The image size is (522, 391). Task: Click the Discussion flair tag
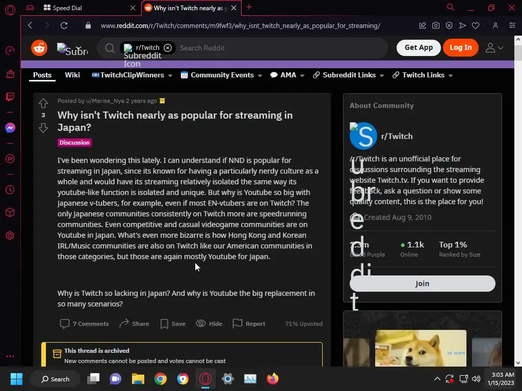(74, 143)
